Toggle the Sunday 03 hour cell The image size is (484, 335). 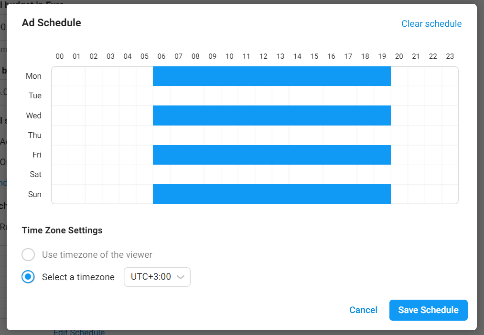111,194
